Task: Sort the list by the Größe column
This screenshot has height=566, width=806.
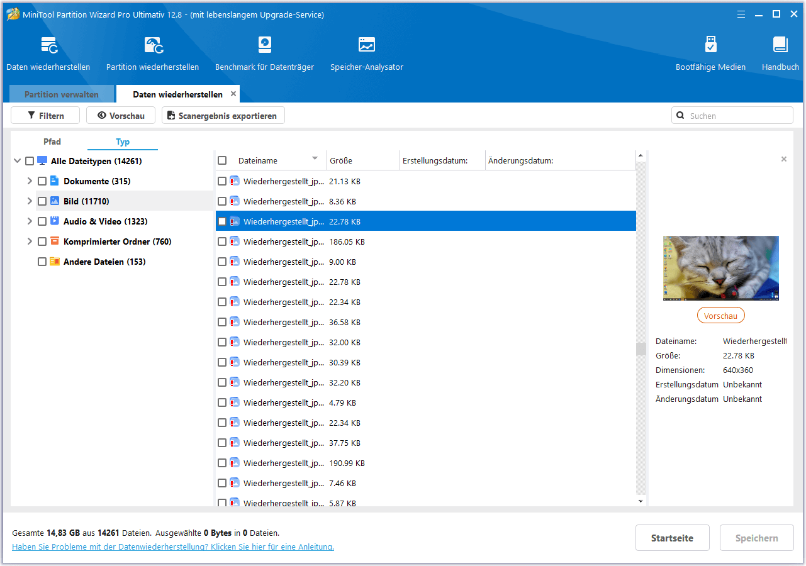Action: pos(363,160)
